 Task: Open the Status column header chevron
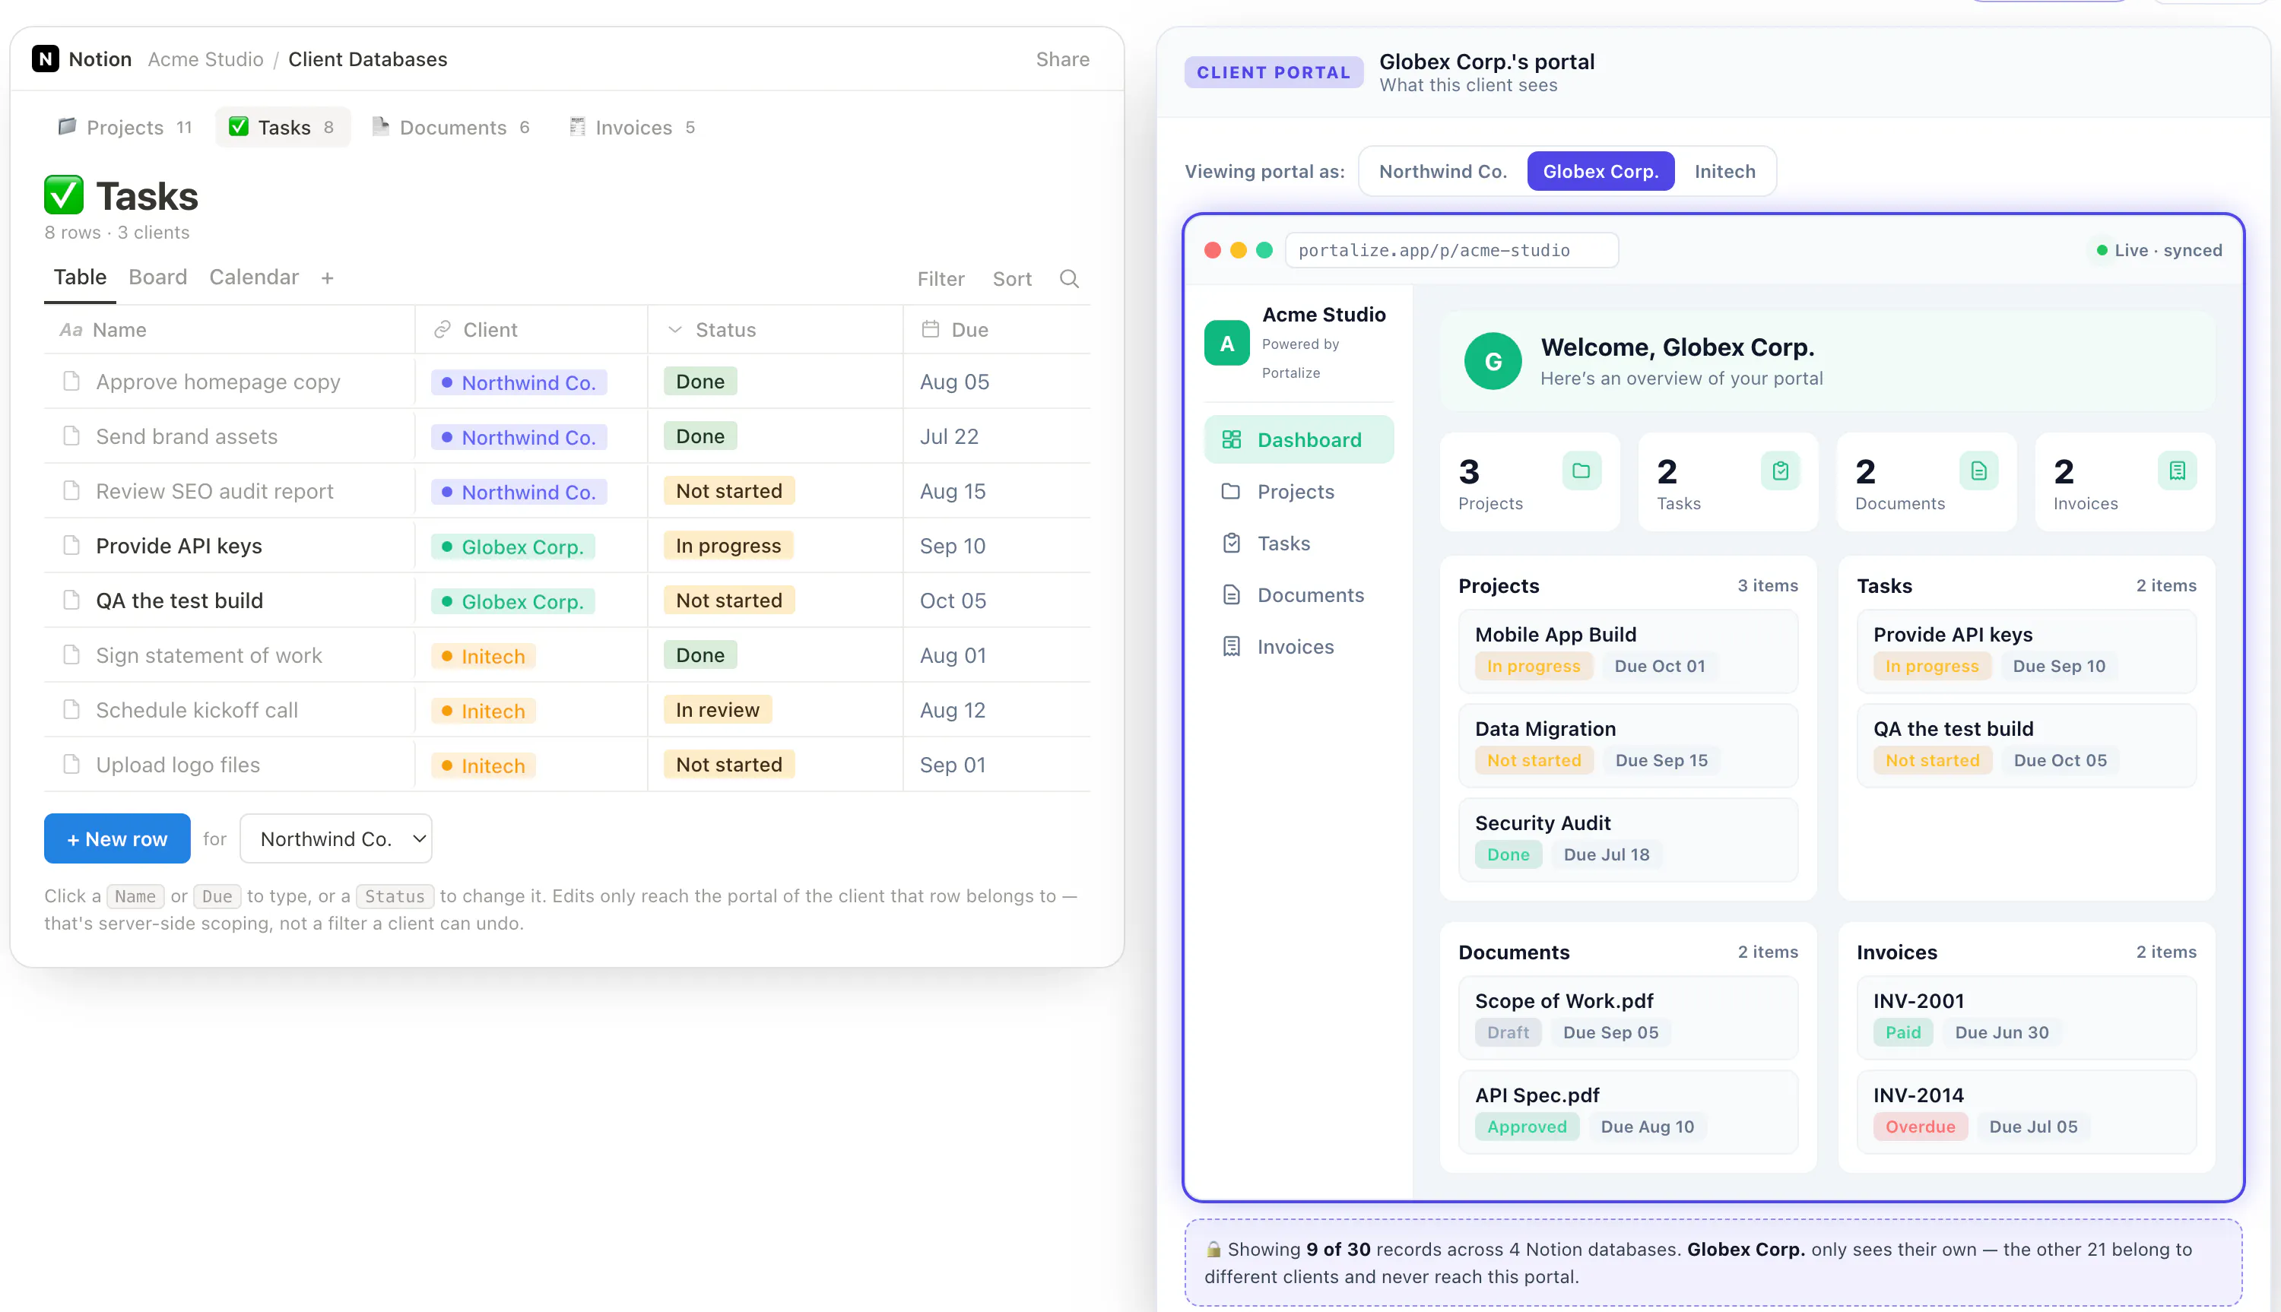(675, 330)
